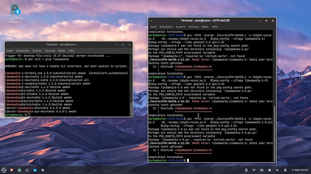The image size is (311, 174).
Task: Launch Brave browser from the taskbar
Action: click(x=12, y=170)
